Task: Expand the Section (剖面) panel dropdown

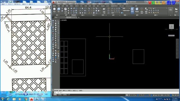Action: 103,15
